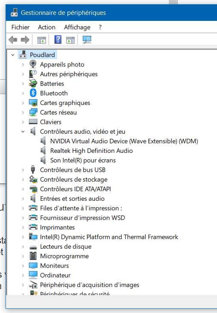The height and width of the screenshot is (313, 217).
Task: Click the scan for hardware changes icon
Action: (x=87, y=40)
